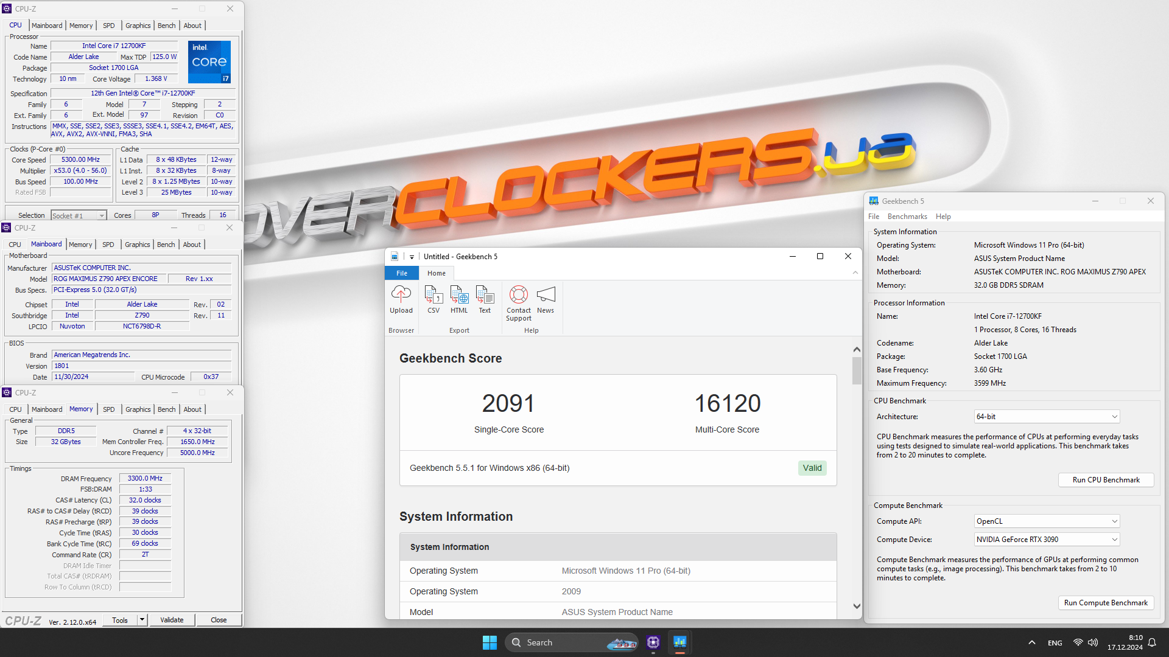
Task: Open Quick Access toolbar customize arrow
Action: 412,257
